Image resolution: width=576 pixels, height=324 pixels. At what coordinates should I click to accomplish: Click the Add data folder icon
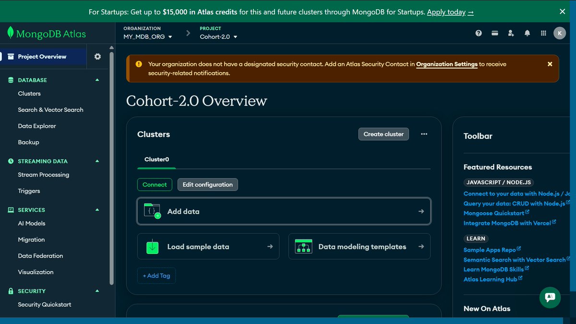[153, 211]
